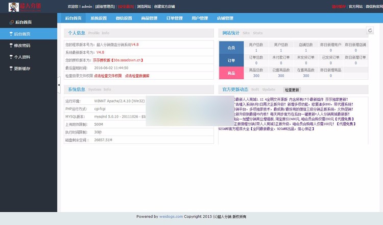Click the weidogs.com footer link
The height and width of the screenshot is (225, 383).
click(171, 216)
